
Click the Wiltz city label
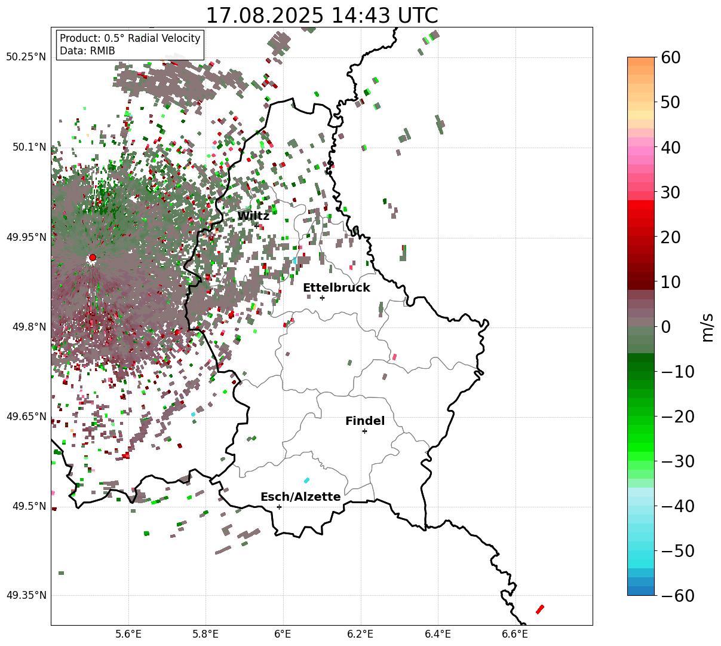tap(253, 216)
